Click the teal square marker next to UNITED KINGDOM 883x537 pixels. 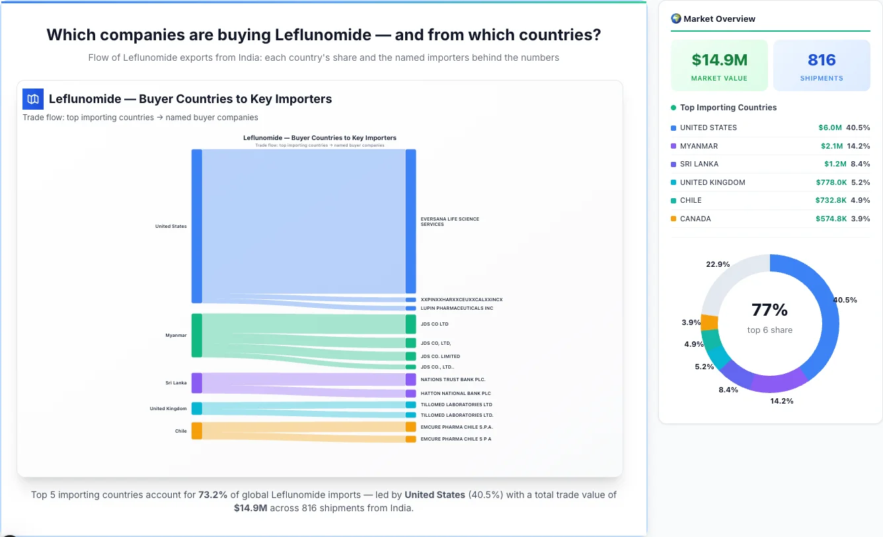[x=672, y=182]
